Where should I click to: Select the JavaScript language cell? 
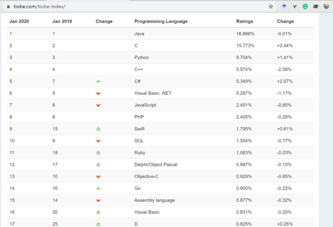coord(145,105)
